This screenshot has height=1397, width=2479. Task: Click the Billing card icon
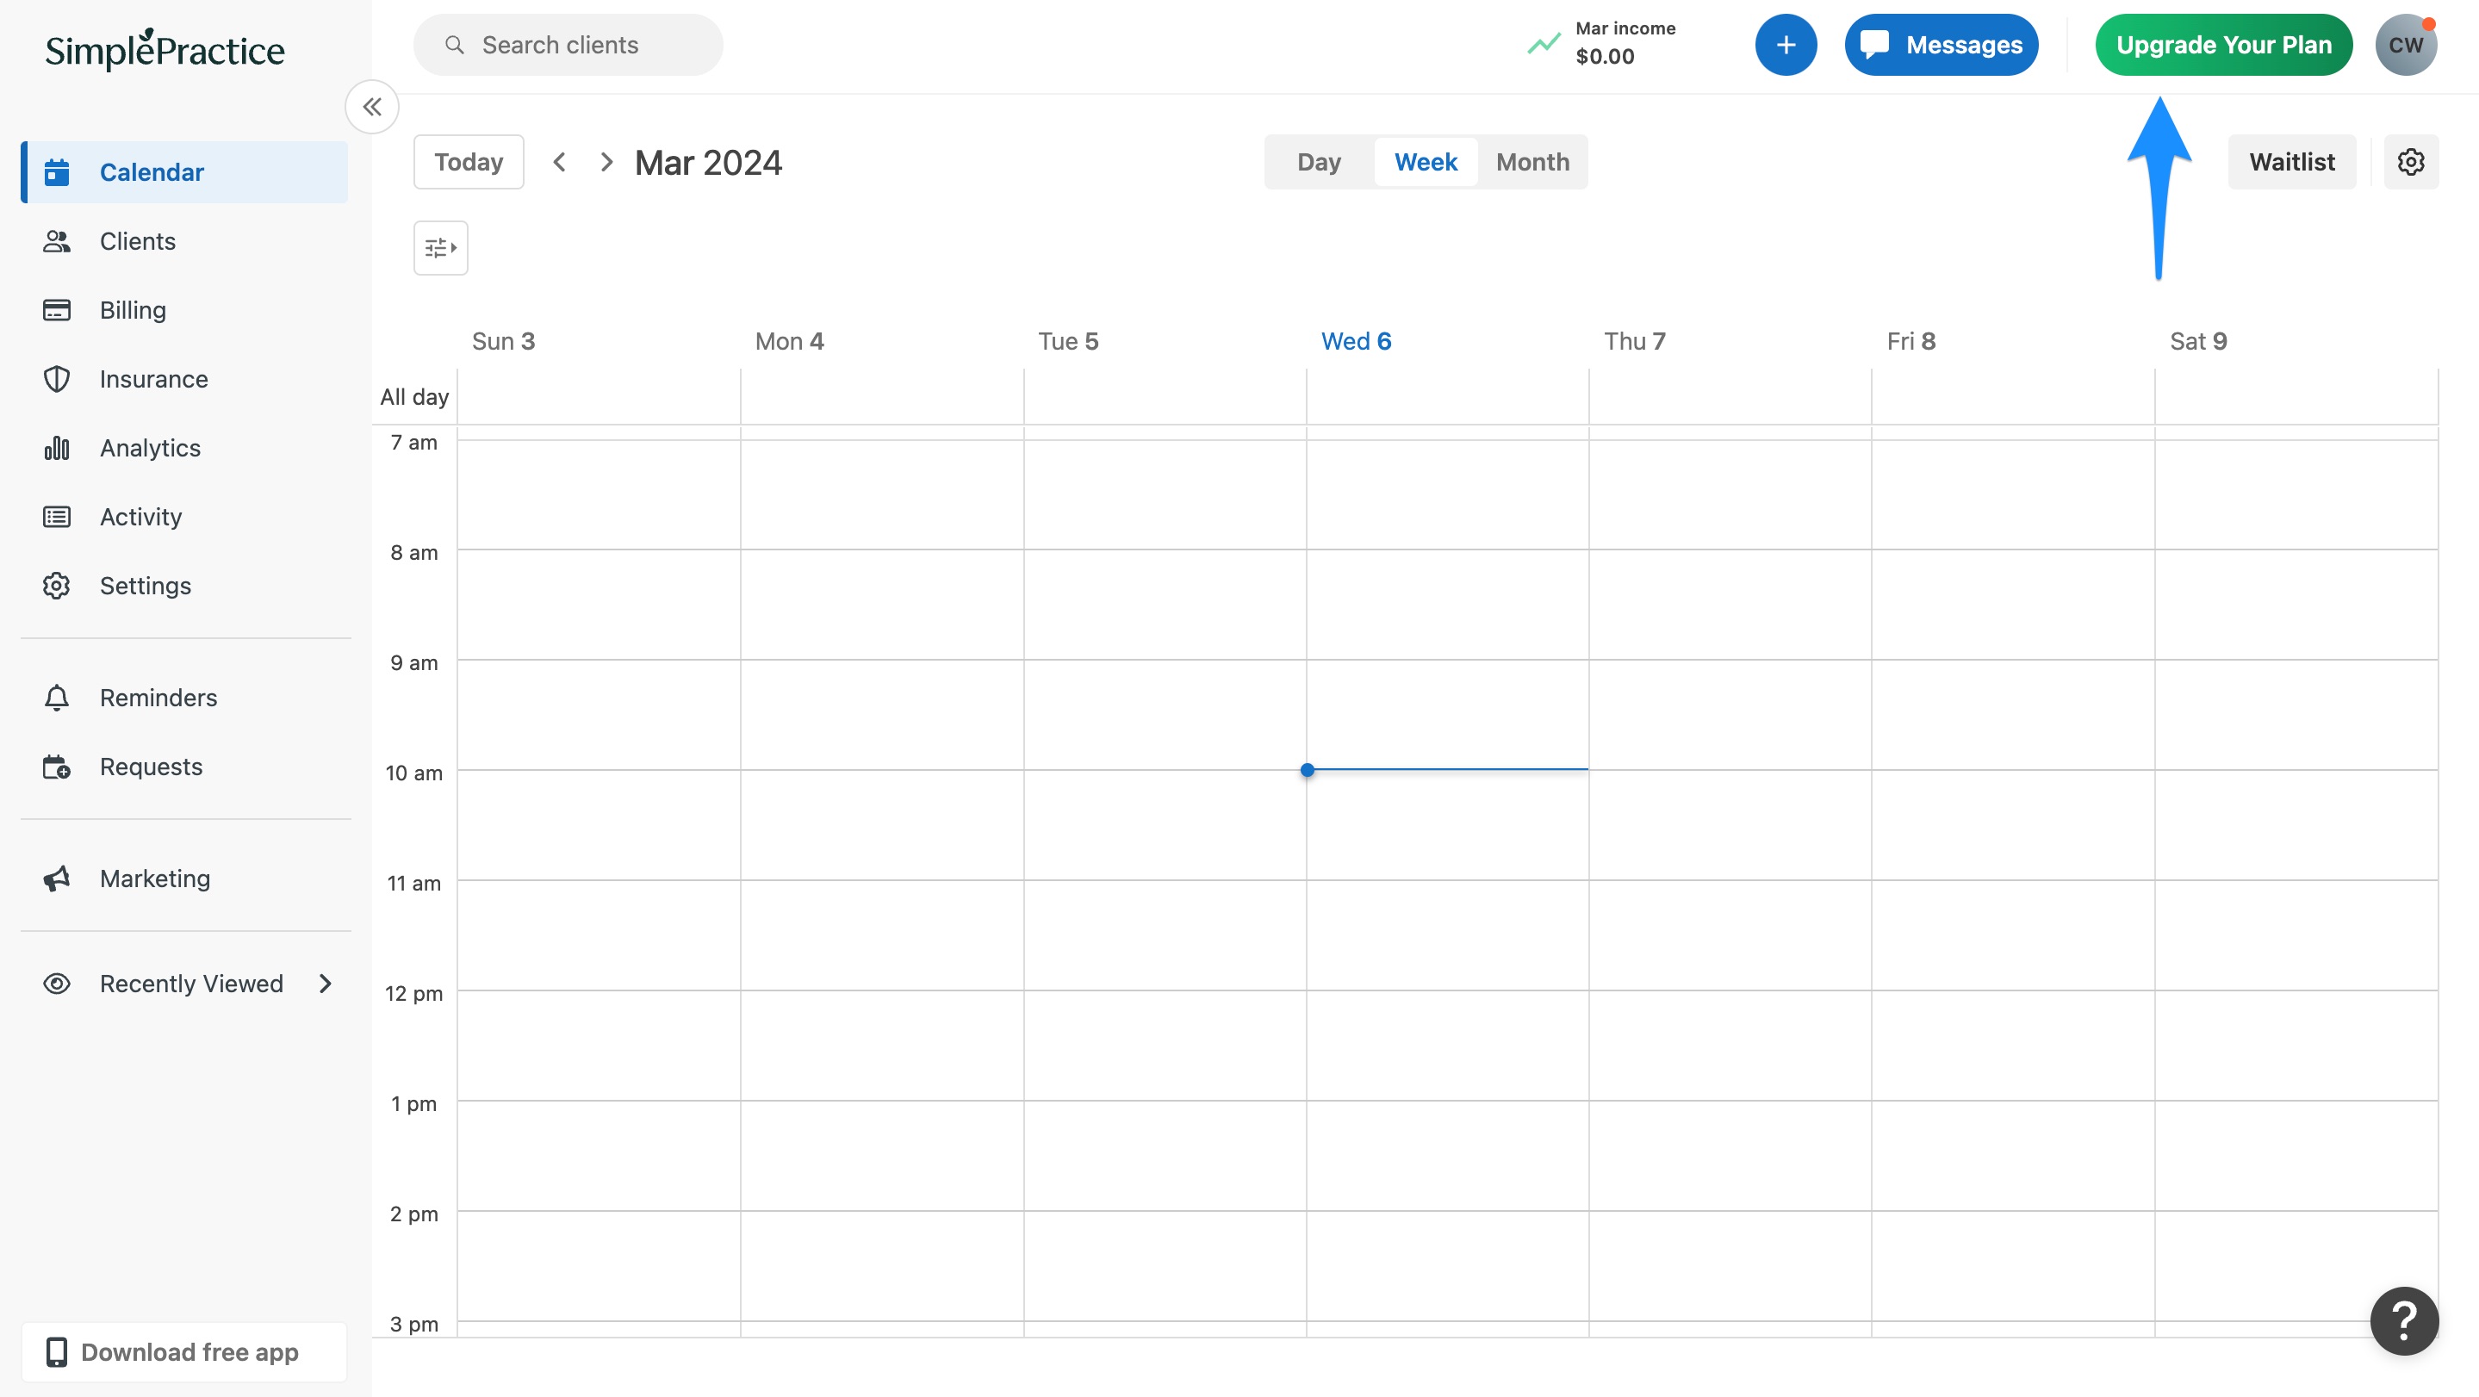click(x=57, y=310)
